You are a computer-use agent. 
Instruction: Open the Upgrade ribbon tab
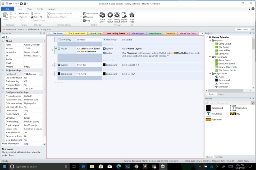pos(52,9)
